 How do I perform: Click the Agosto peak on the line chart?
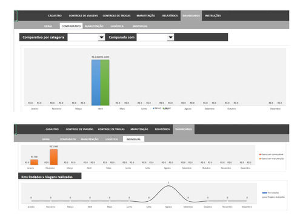click(x=168, y=186)
